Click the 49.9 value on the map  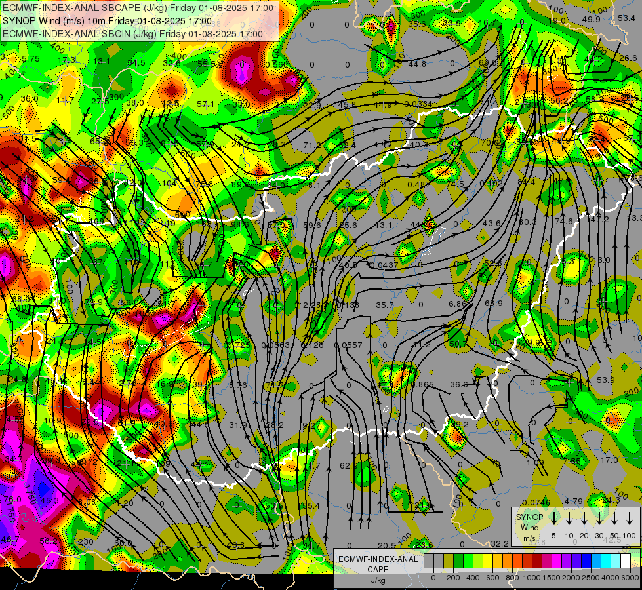click(592, 20)
